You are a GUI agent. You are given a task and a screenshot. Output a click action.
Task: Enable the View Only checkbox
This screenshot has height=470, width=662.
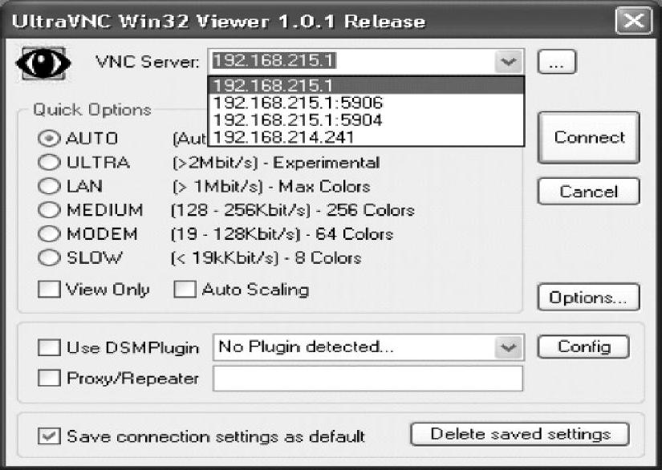click(49, 290)
